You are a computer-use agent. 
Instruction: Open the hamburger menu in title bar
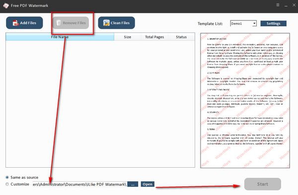pos(278,5)
